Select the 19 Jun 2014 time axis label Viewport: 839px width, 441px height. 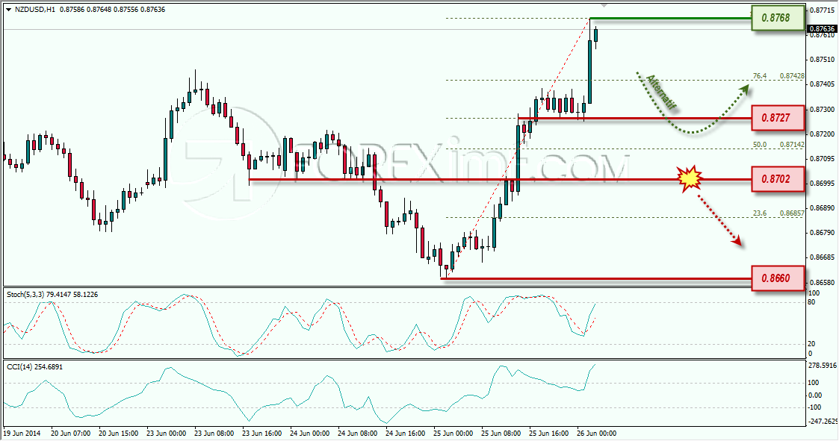(x=22, y=434)
